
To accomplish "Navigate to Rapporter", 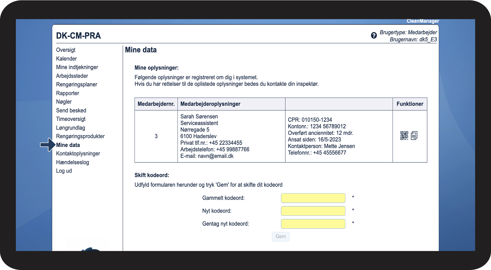I will [68, 93].
